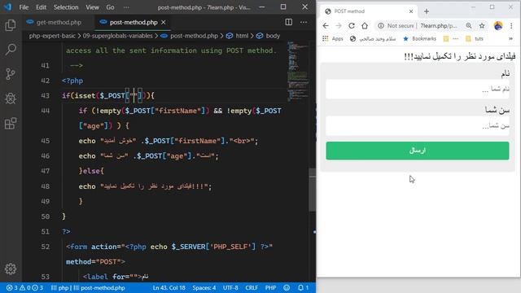
Task: Reload the page in Chrome
Action: [352, 25]
